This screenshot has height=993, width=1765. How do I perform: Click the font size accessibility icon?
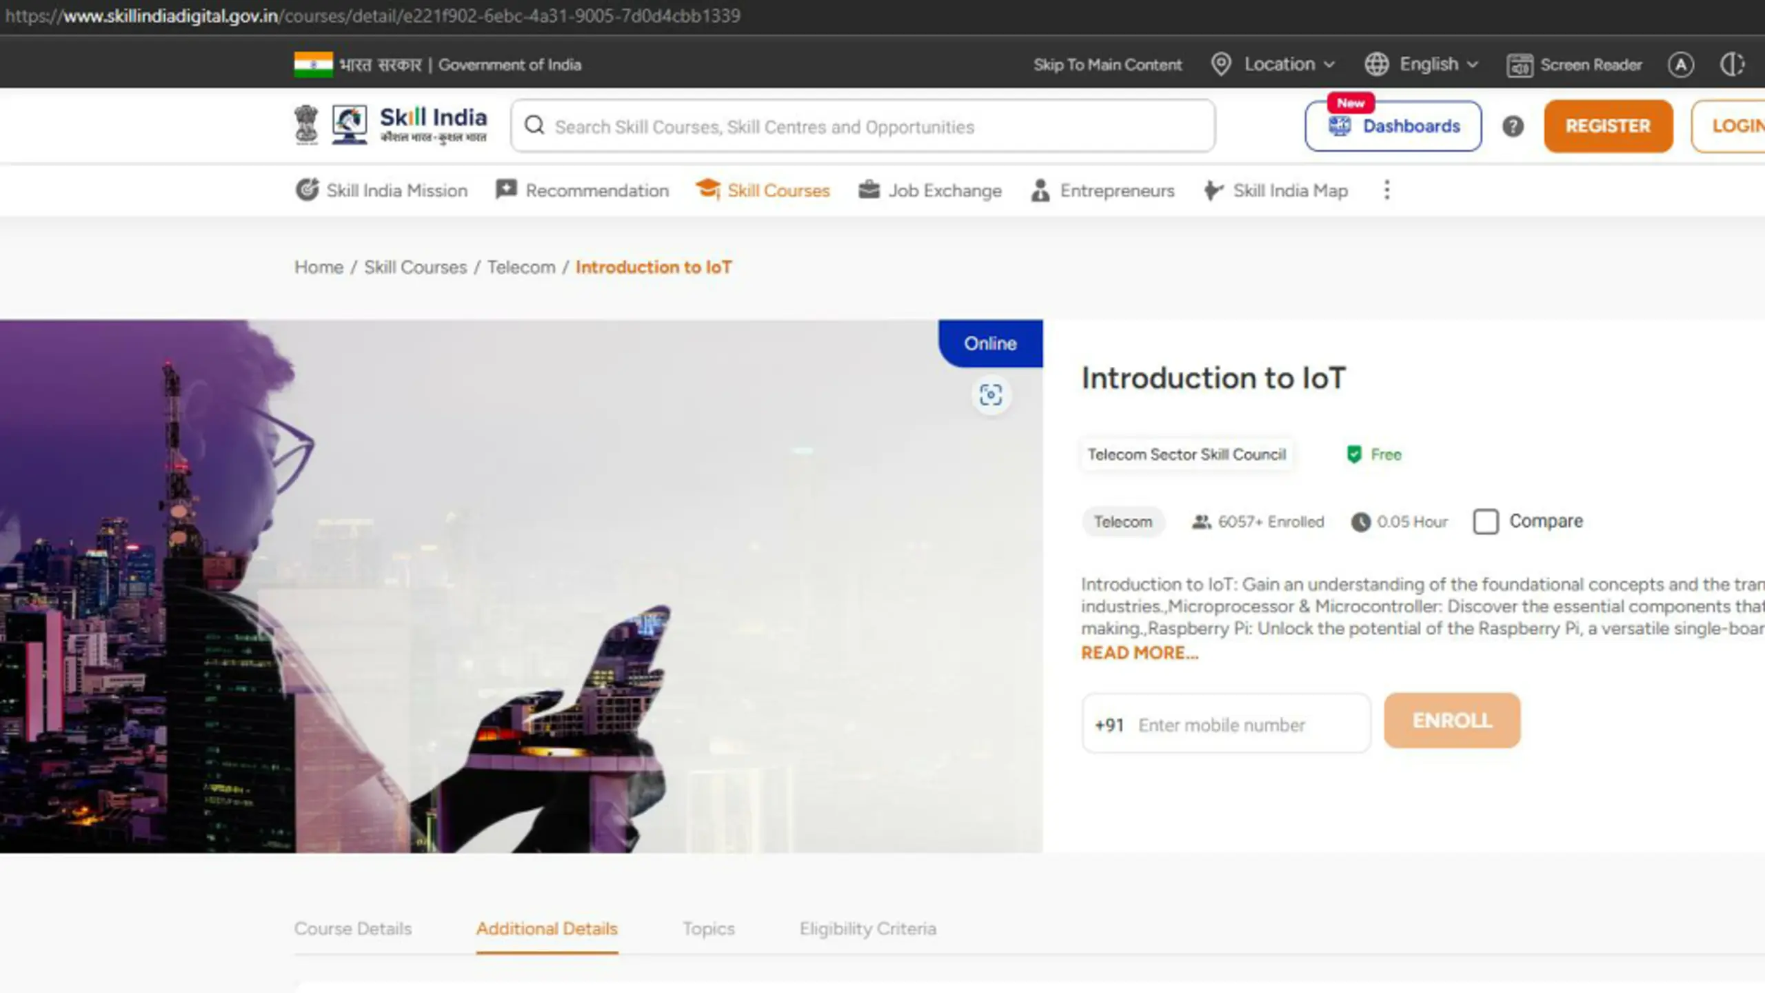click(1680, 65)
